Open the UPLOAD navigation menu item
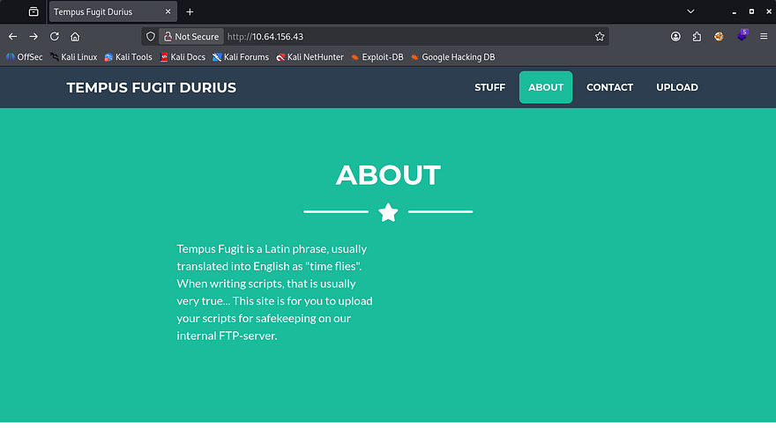Viewport: 776px width, 428px height. (x=676, y=87)
